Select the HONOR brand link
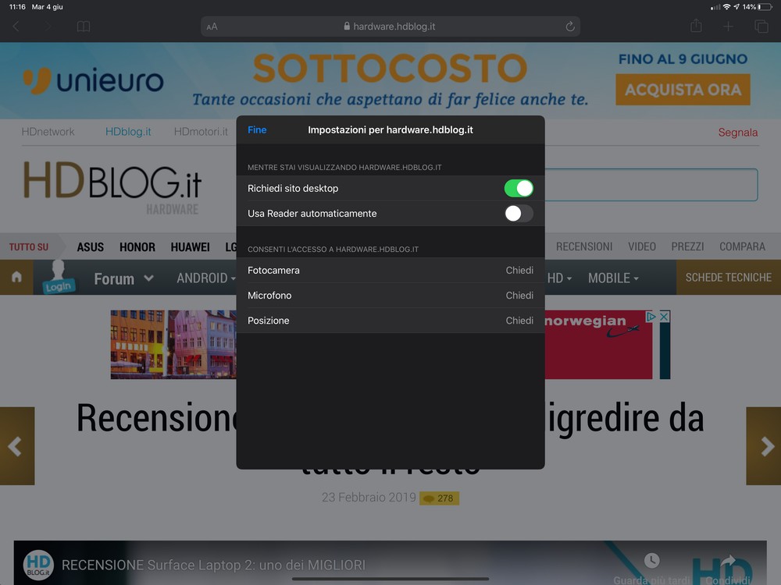The image size is (781, 585). 137,247
